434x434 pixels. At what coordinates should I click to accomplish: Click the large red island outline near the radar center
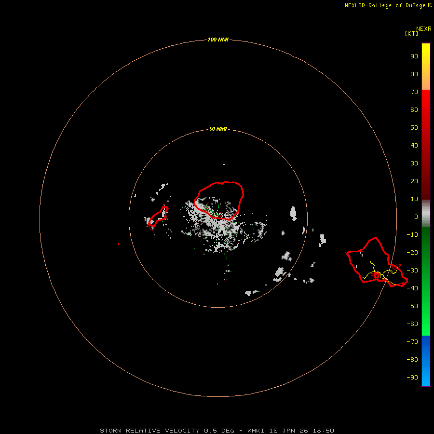(219, 201)
